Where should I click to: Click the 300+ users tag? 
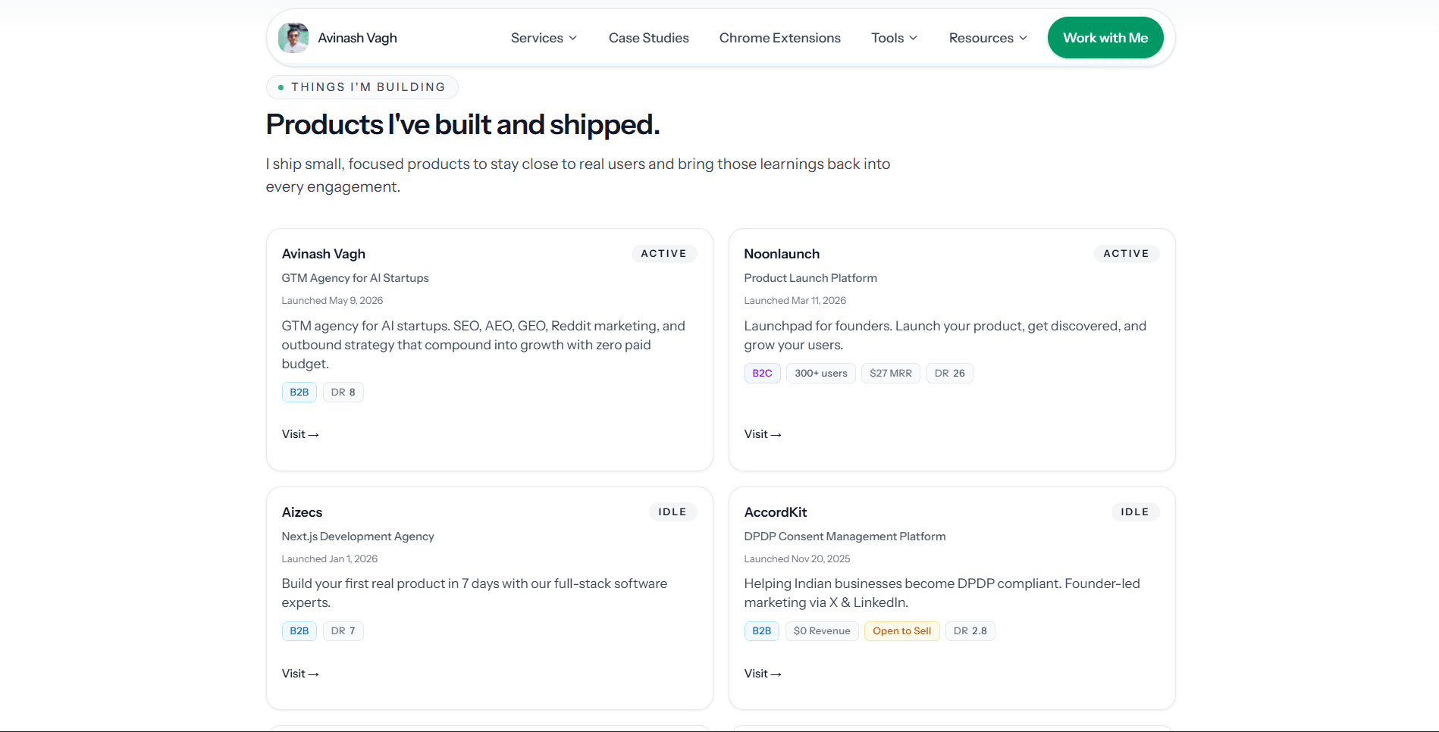[821, 374]
